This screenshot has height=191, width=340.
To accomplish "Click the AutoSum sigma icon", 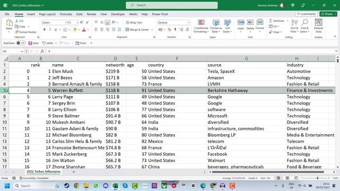I will [x=270, y=21].
